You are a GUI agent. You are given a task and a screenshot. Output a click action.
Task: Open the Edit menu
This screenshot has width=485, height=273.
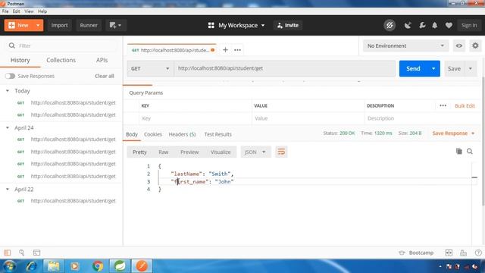(x=17, y=11)
